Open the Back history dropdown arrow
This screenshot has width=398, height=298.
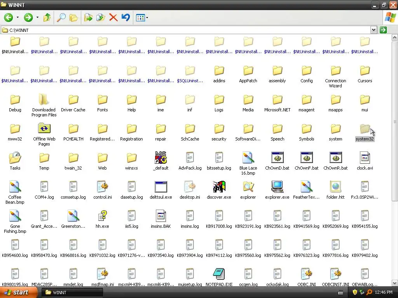click(17, 17)
